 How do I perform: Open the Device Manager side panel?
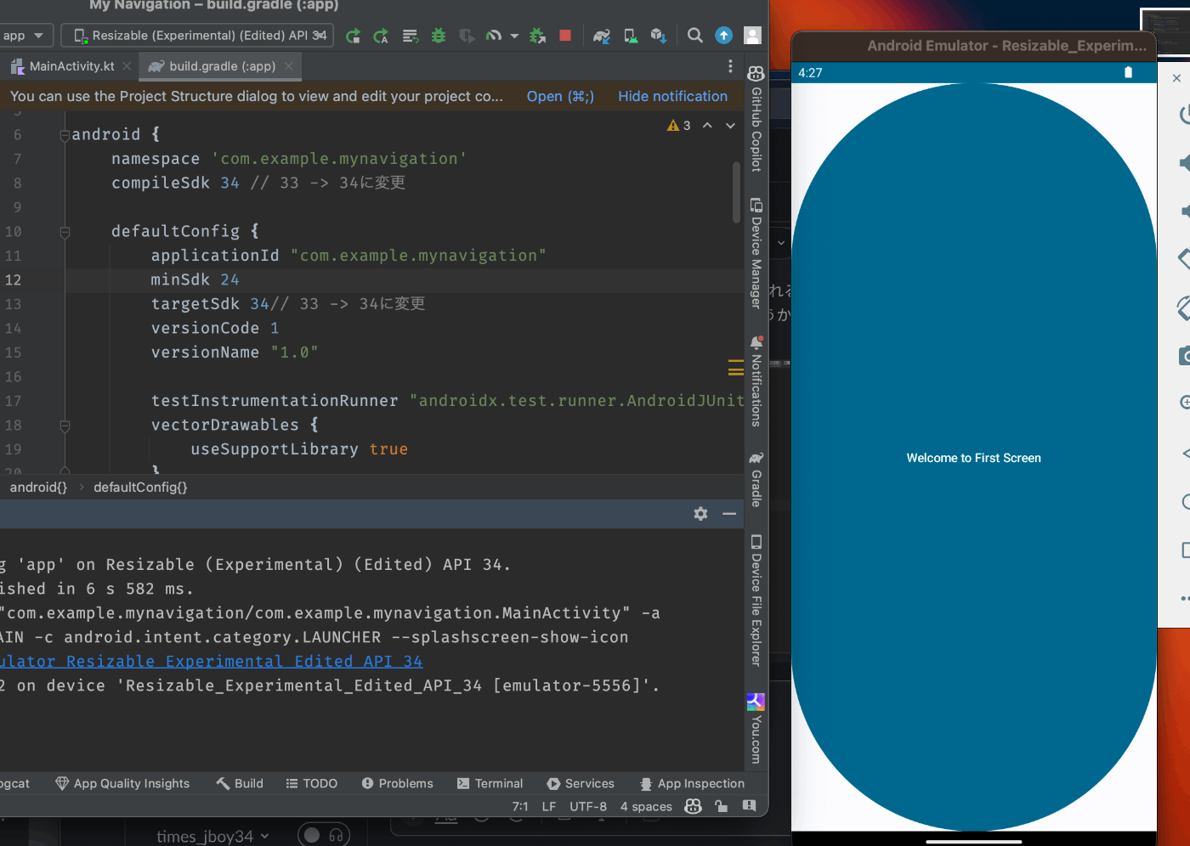click(x=756, y=253)
